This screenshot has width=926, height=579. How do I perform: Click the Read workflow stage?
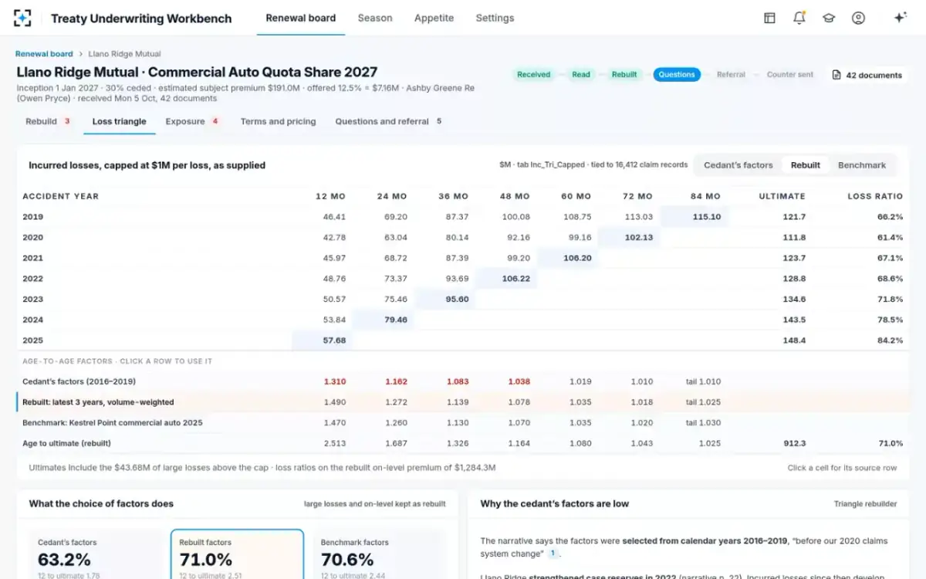[581, 75]
